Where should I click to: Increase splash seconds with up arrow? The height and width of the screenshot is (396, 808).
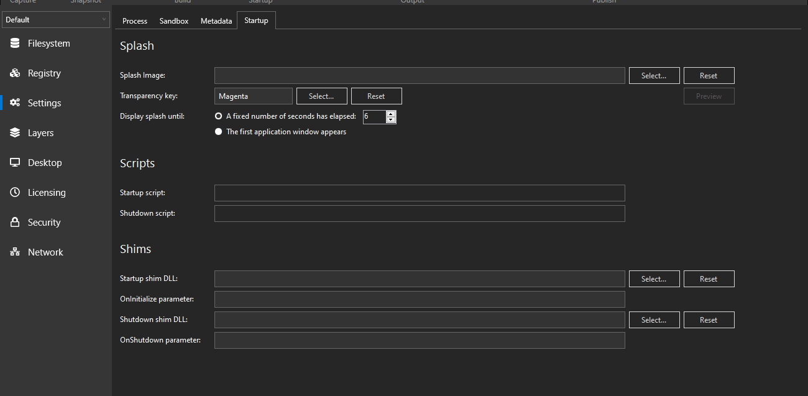pos(391,113)
